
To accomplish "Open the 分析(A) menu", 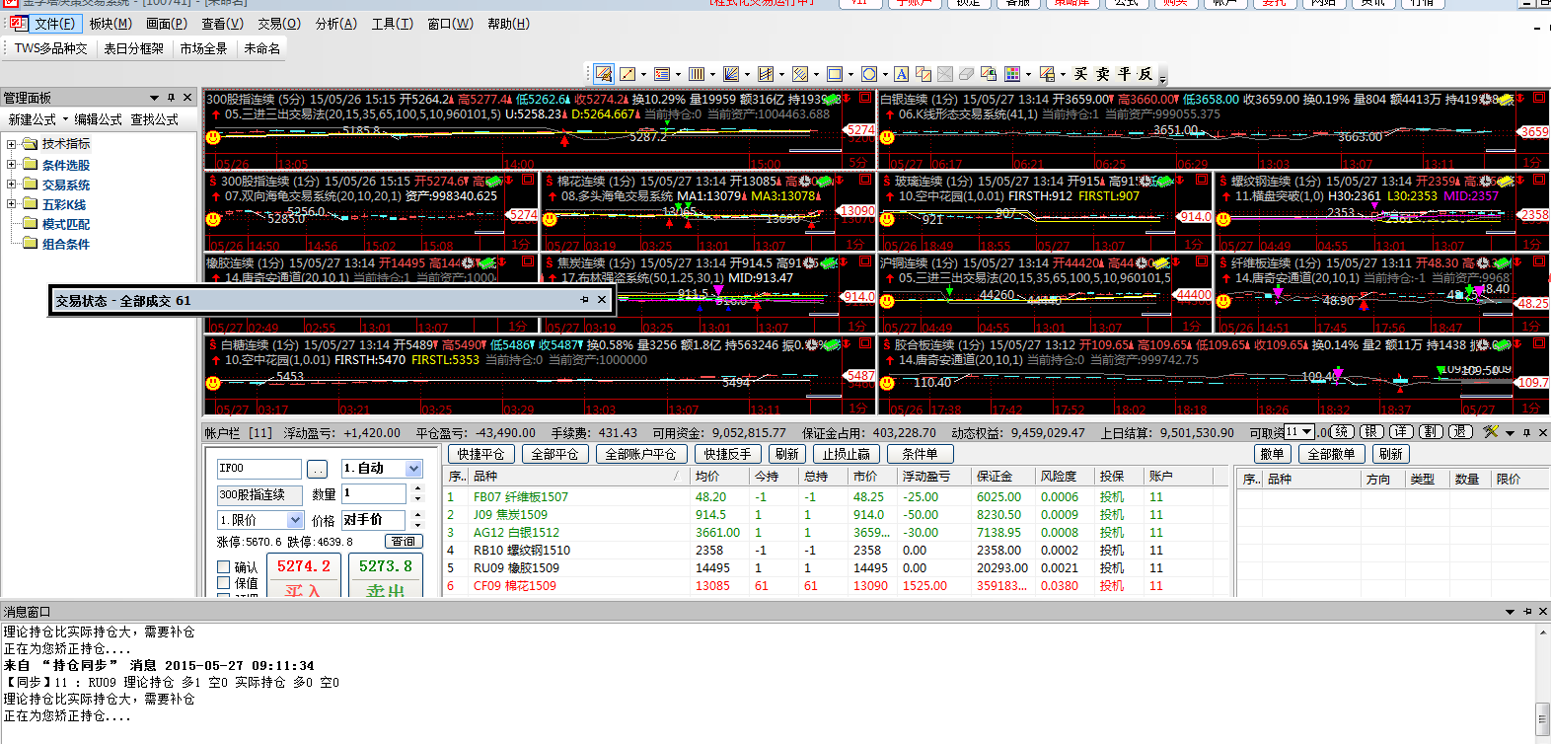I will 335,24.
